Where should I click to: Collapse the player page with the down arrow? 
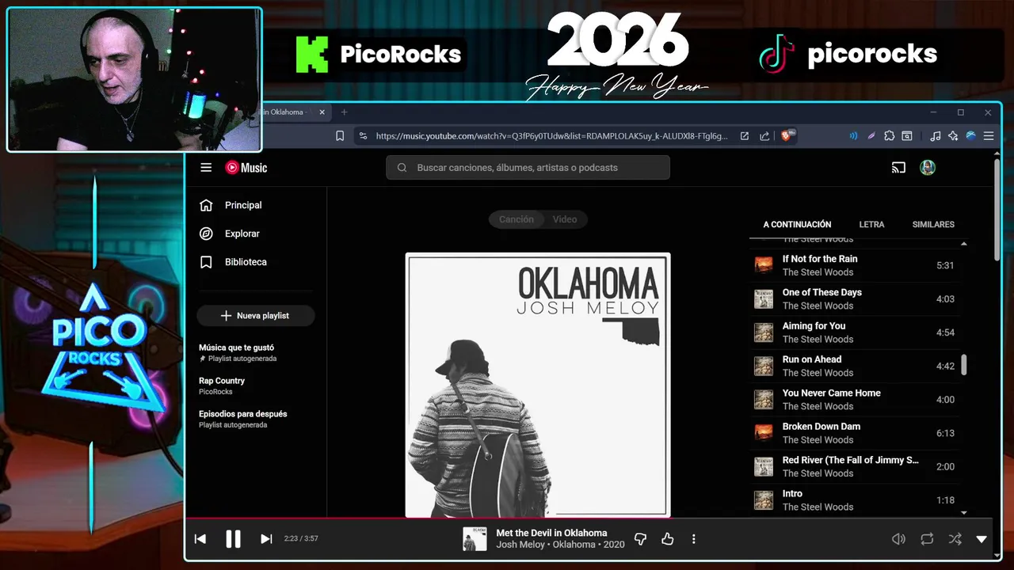click(x=982, y=539)
